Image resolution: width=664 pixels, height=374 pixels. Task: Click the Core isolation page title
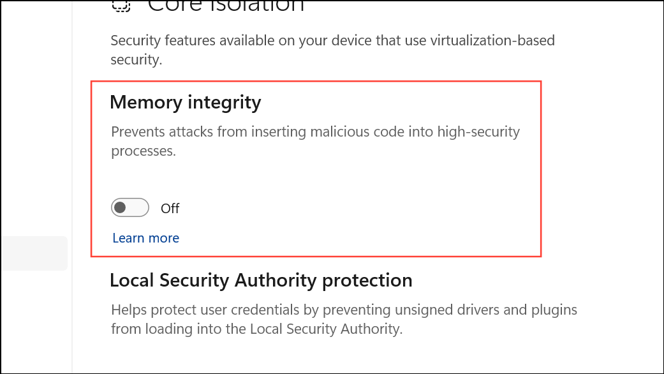coord(226,5)
